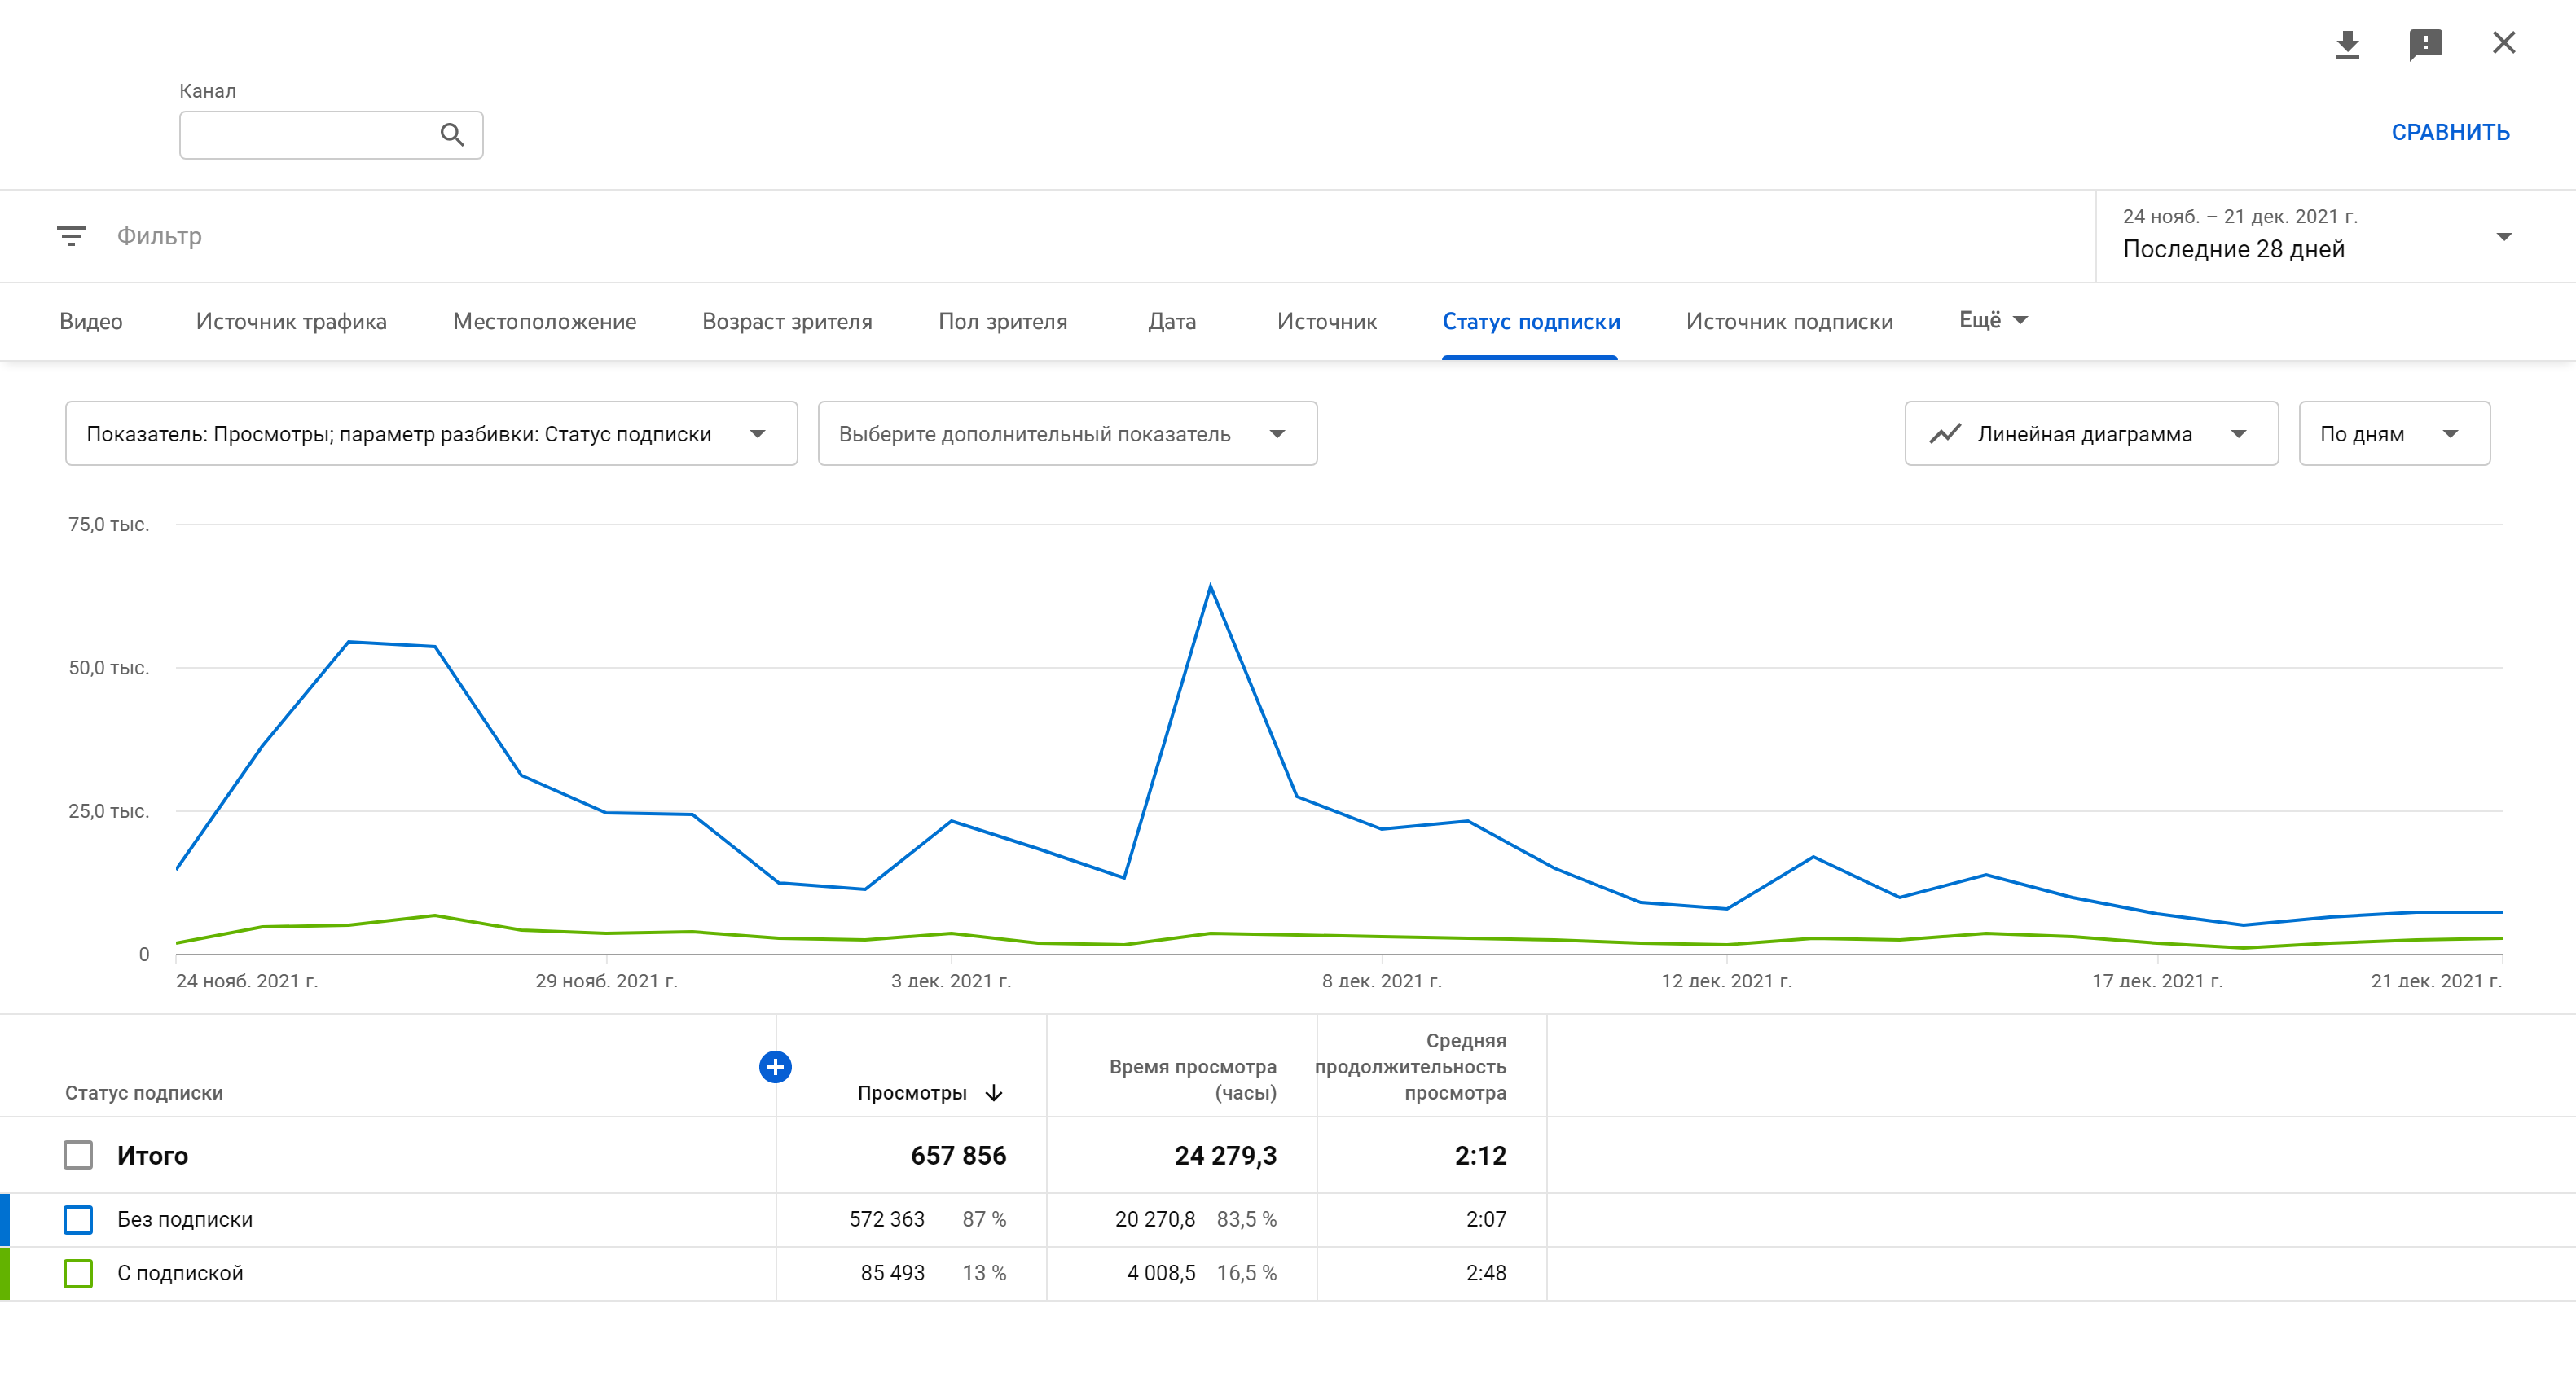Open the filter icon next to Фильтр
This screenshot has height=1374, width=2576.
tap(71, 236)
